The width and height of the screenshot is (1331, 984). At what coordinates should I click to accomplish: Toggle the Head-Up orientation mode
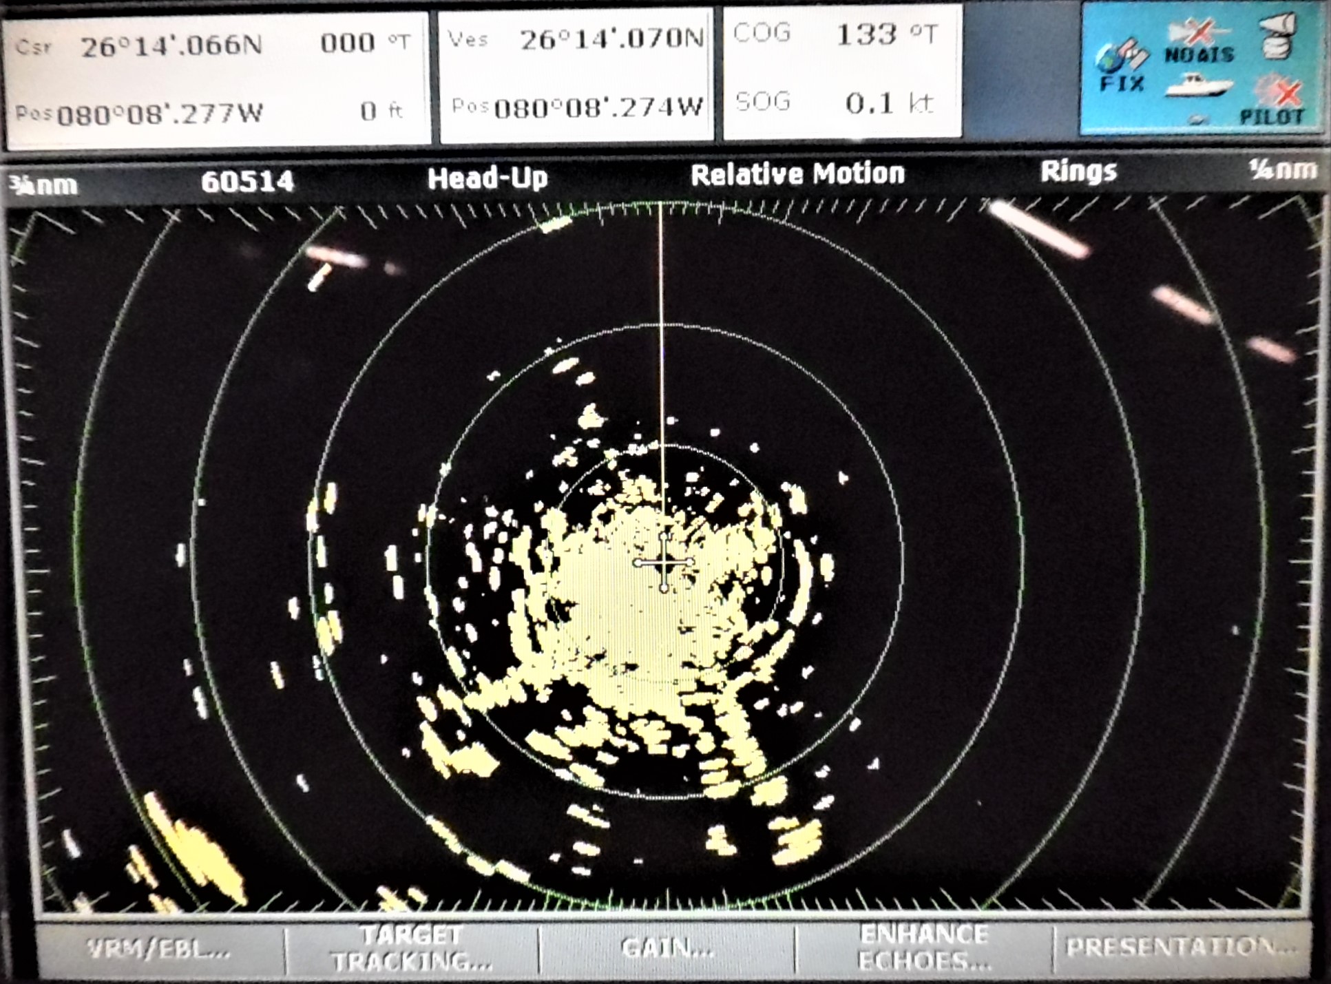488,178
